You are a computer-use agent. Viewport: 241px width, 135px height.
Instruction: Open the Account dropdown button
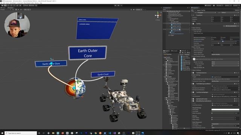(x=220, y=6)
